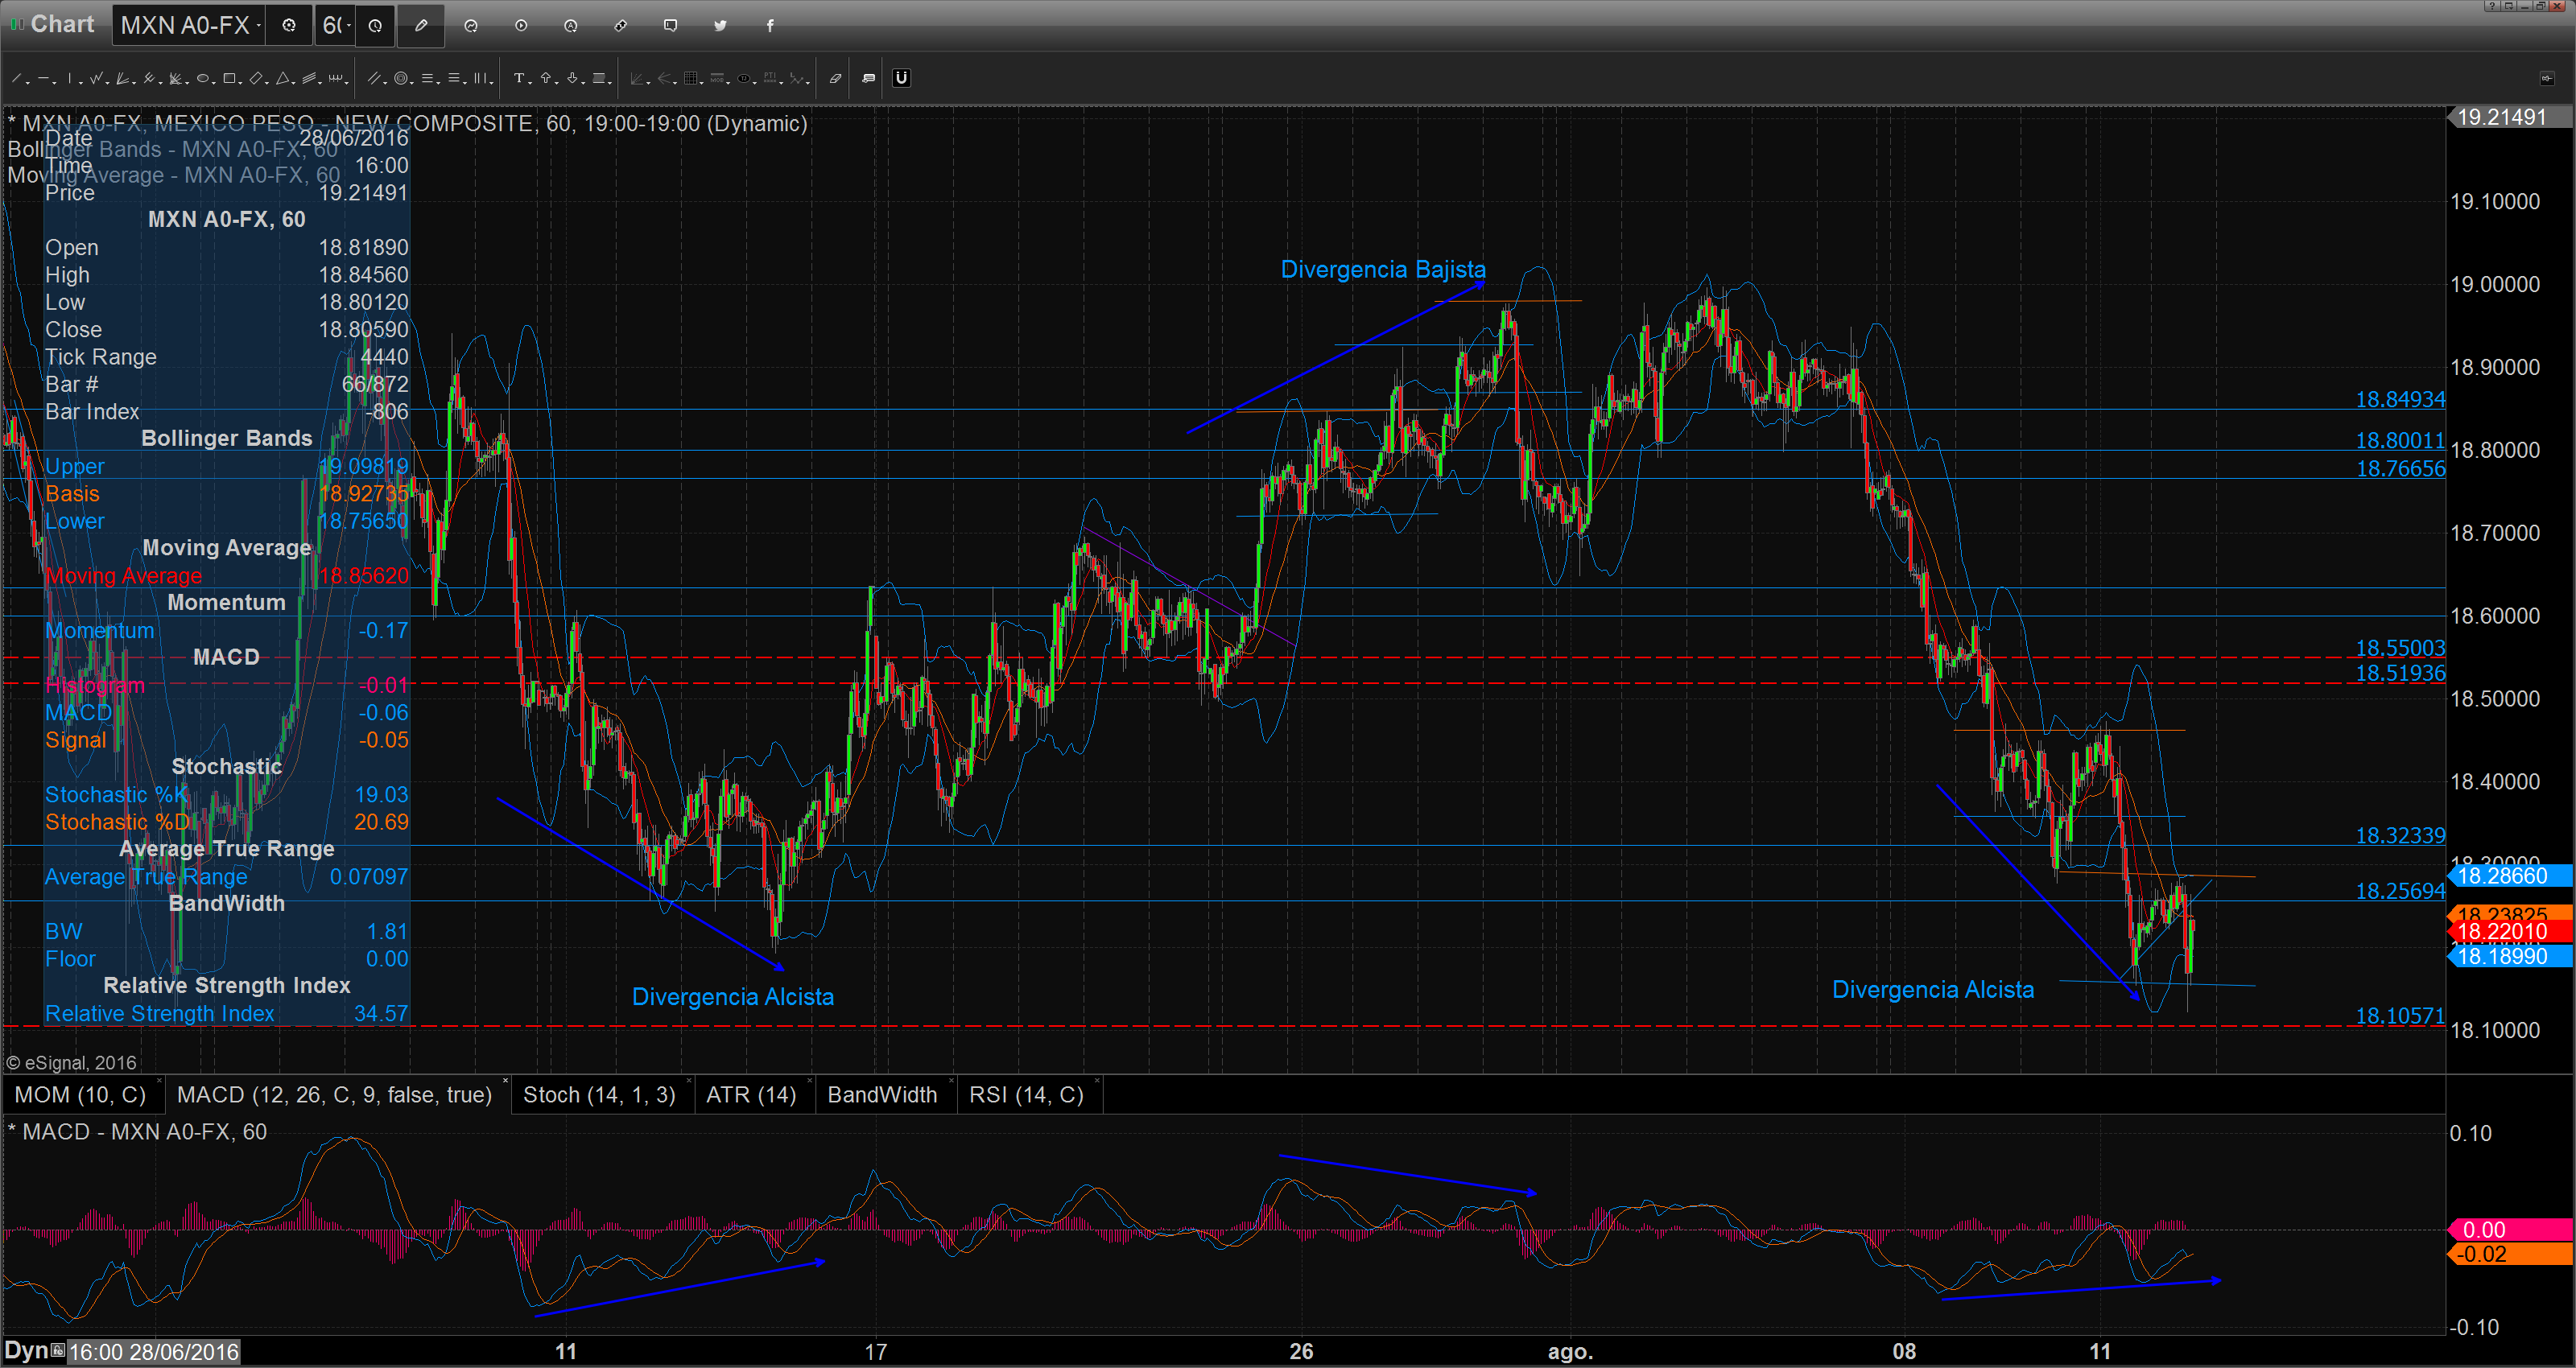Select the diamond shape tool

[x=256, y=78]
